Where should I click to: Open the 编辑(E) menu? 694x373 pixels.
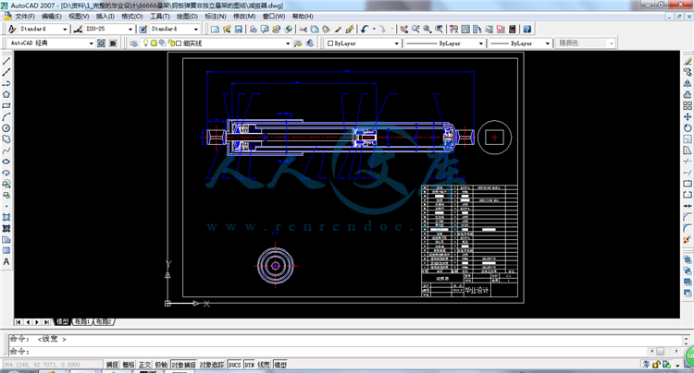[x=51, y=17]
